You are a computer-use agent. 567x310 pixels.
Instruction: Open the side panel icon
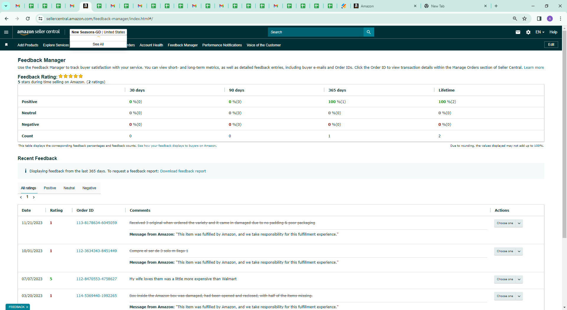pos(539,19)
